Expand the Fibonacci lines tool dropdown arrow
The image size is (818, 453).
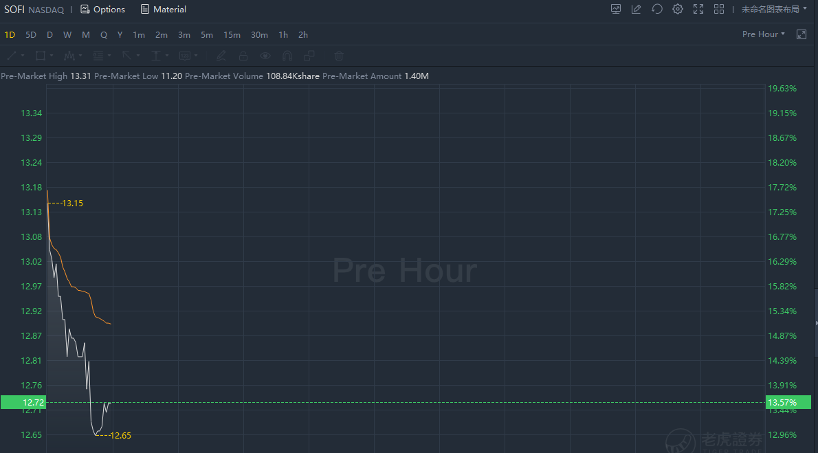(109, 56)
